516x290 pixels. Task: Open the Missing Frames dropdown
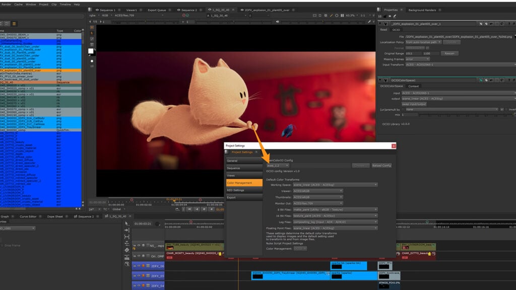(417, 59)
